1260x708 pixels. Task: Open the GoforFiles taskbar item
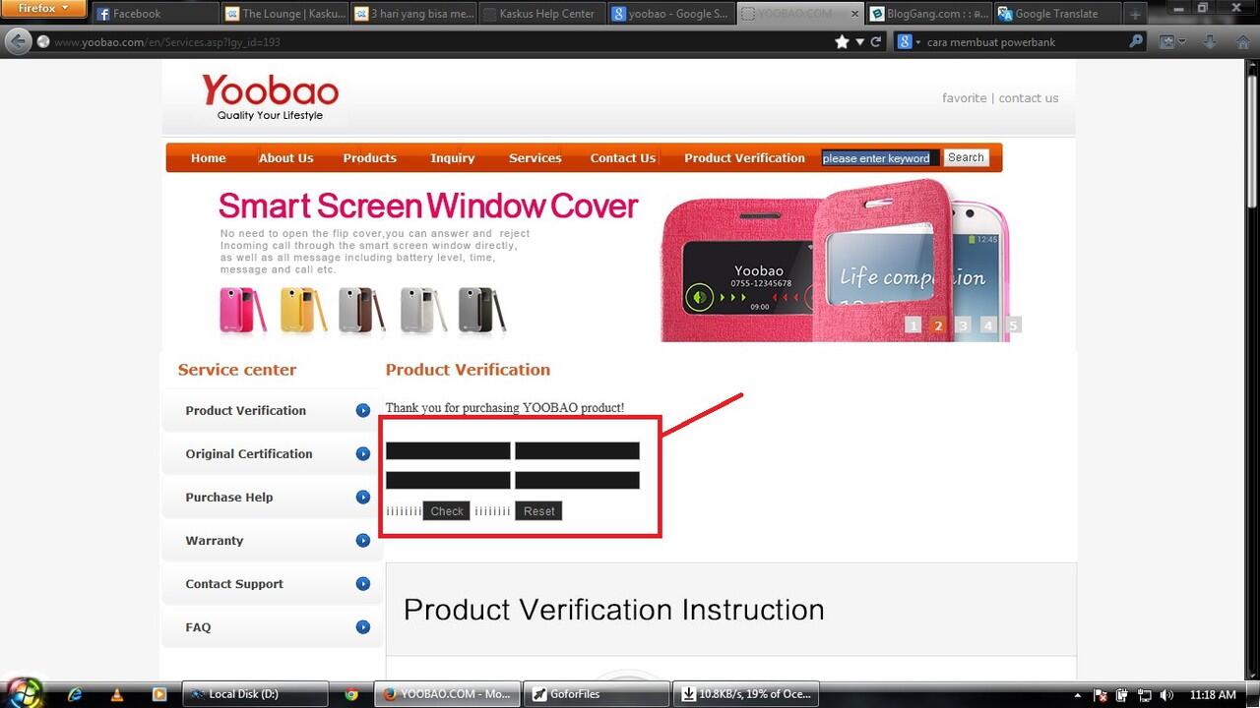pos(596,694)
